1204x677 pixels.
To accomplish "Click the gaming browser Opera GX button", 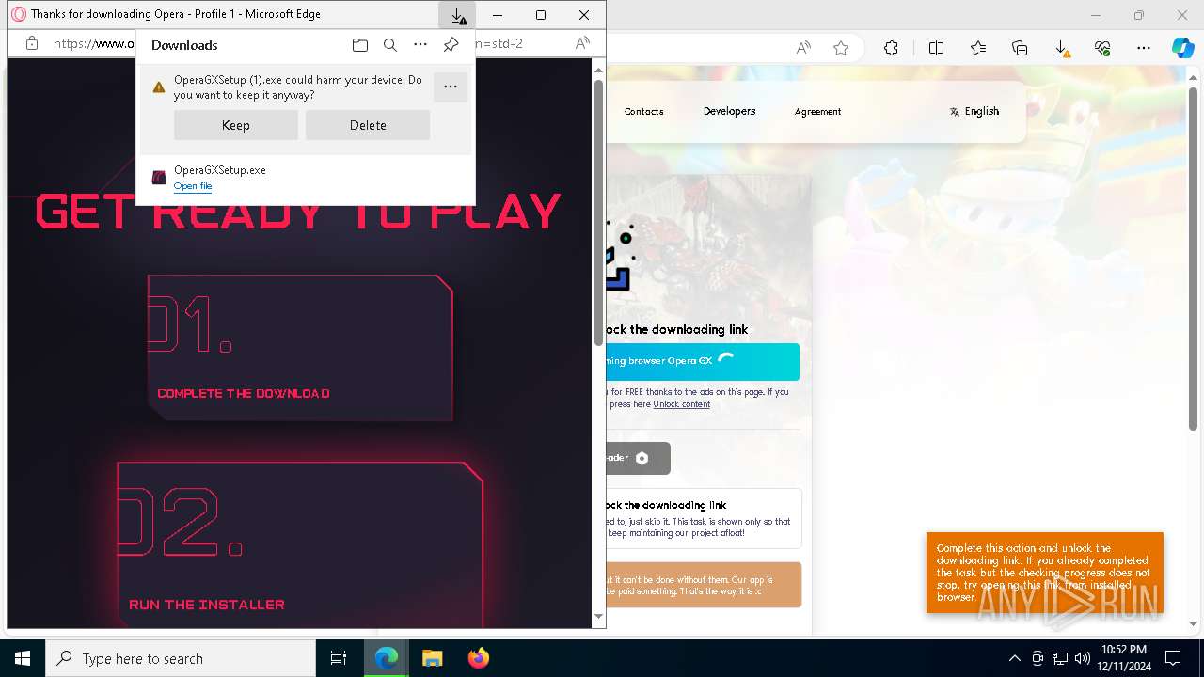I will [703, 361].
